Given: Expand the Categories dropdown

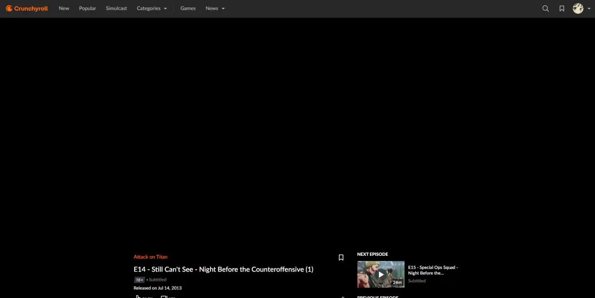Looking at the screenshot, I should coord(152,8).
